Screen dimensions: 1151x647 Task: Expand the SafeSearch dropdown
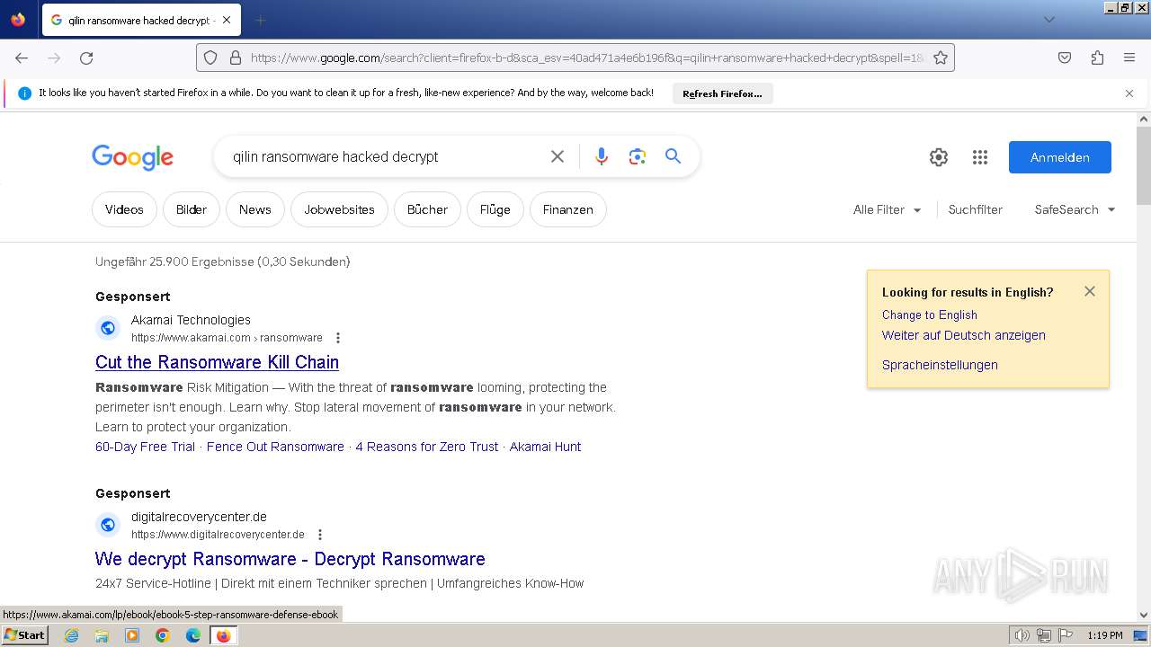(1075, 209)
